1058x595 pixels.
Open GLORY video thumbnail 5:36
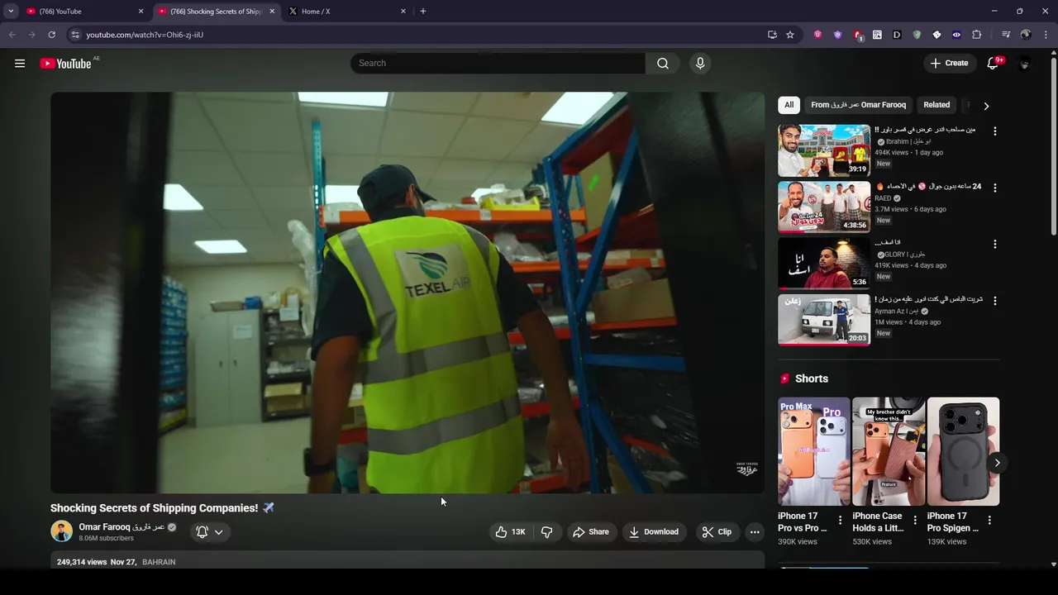824,264
